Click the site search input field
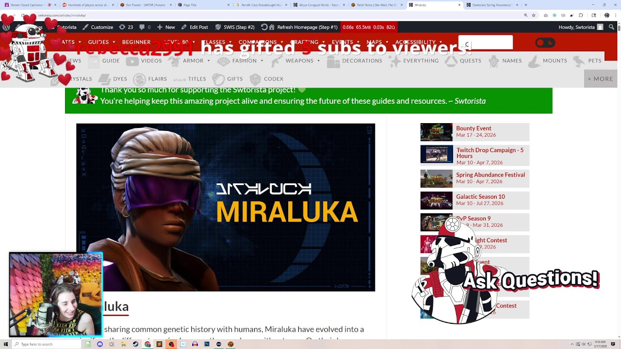Viewport: 621px width, 349px height. coord(486,43)
